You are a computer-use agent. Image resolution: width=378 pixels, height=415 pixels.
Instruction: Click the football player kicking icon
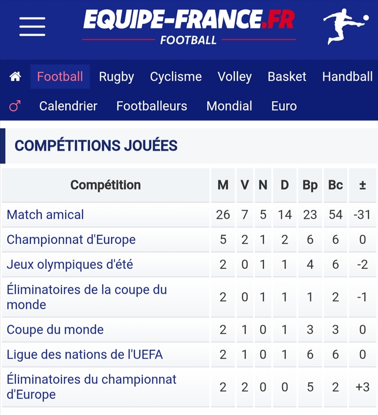point(345,26)
